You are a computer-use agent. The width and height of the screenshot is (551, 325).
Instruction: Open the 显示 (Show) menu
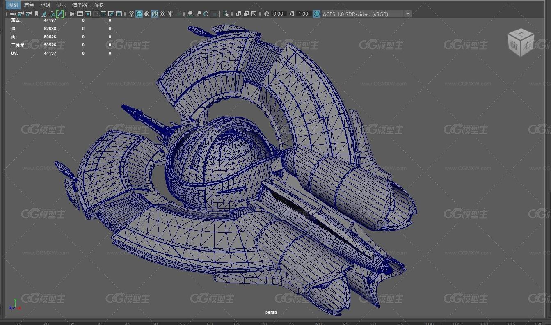pyautogui.click(x=61, y=5)
